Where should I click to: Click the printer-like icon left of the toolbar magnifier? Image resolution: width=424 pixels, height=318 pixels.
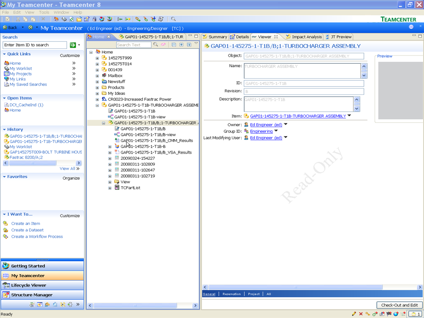[161, 19]
